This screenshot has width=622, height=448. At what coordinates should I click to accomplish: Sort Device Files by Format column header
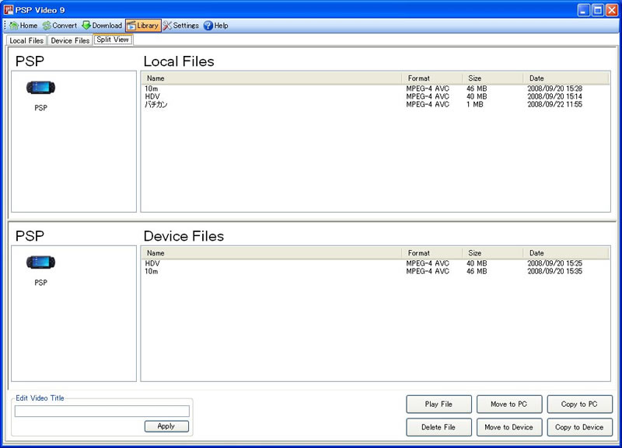pos(432,253)
